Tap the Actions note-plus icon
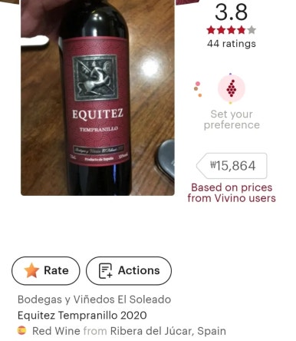This screenshot has height=341, width=296. pos(106,270)
